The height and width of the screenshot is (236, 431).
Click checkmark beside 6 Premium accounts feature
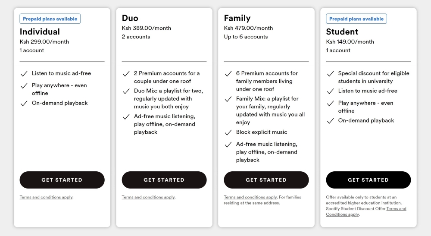tap(228, 74)
